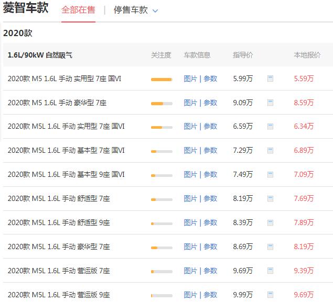Open 图片 for M5L 基本型 7座 国VI

[x=190, y=150]
